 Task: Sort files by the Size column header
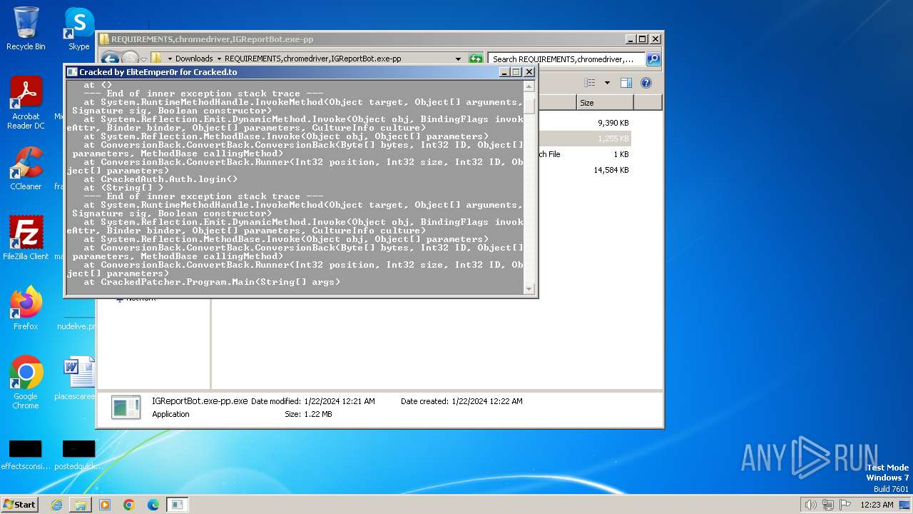pos(605,103)
